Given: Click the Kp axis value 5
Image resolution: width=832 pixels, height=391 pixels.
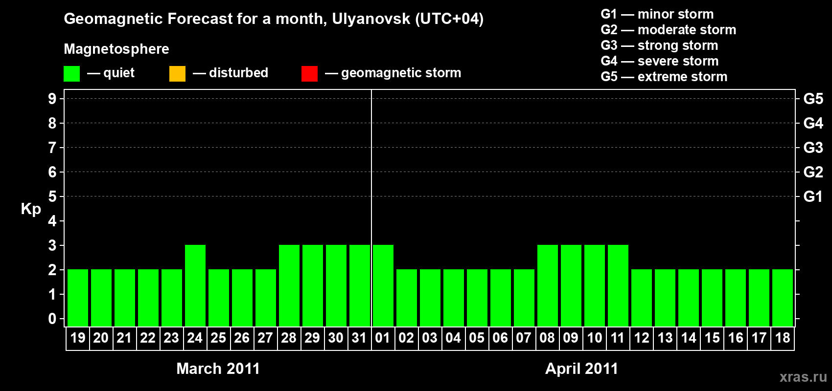Looking at the screenshot, I should pos(52,196).
